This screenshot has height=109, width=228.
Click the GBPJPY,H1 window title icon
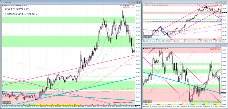[x=143, y=46]
